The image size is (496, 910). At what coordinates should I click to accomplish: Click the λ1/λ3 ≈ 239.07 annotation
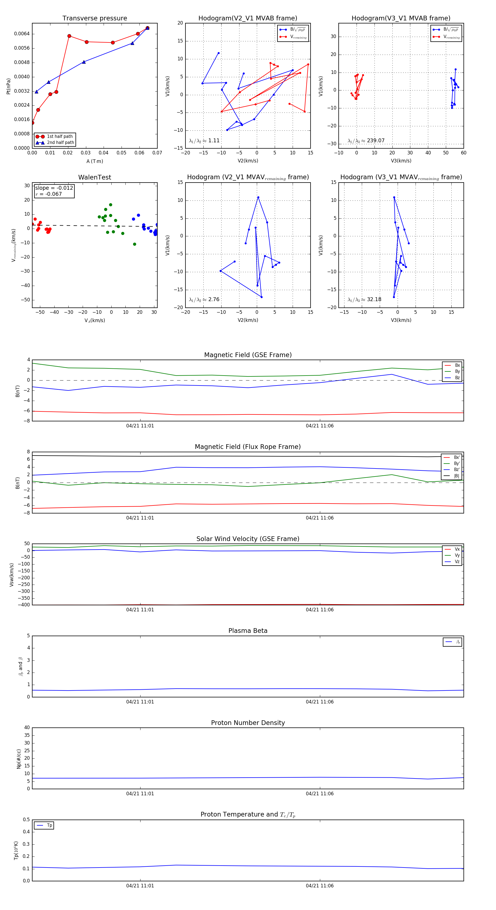(x=366, y=141)
